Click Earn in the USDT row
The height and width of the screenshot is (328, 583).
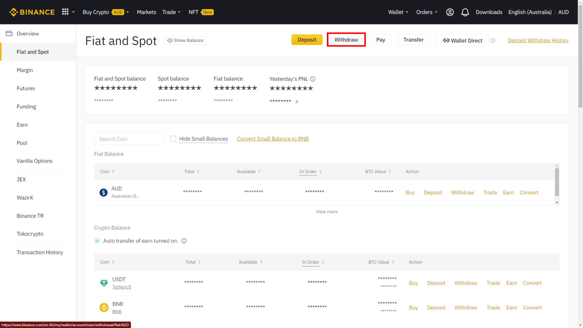(512, 283)
